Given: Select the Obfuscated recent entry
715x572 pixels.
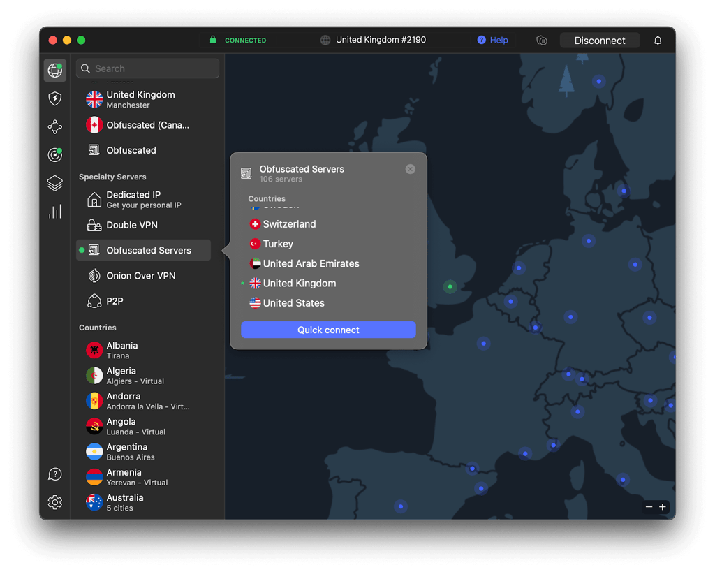Looking at the screenshot, I should [144, 151].
